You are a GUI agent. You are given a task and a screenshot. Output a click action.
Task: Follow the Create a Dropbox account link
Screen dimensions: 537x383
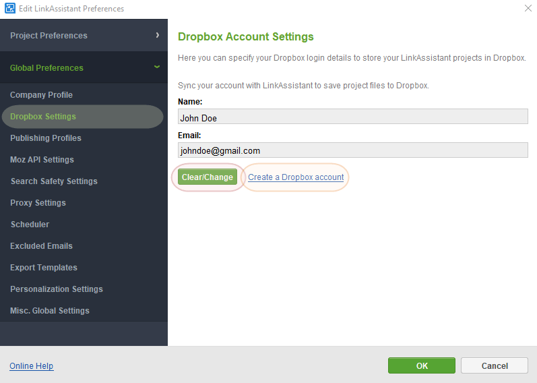[296, 177]
